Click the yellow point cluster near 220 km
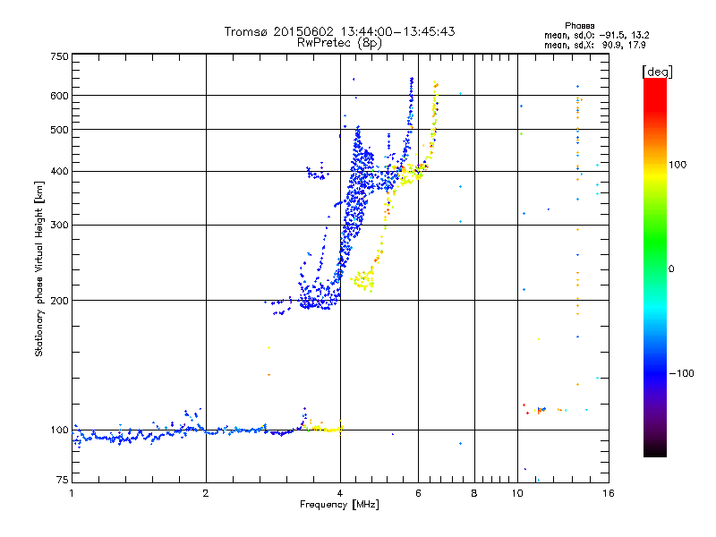This screenshot has width=716, height=537. 362,280
